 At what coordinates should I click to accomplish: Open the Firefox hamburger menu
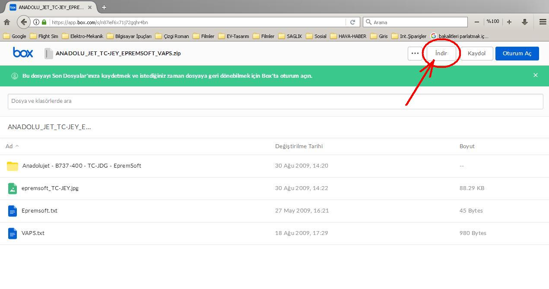pyautogui.click(x=543, y=22)
